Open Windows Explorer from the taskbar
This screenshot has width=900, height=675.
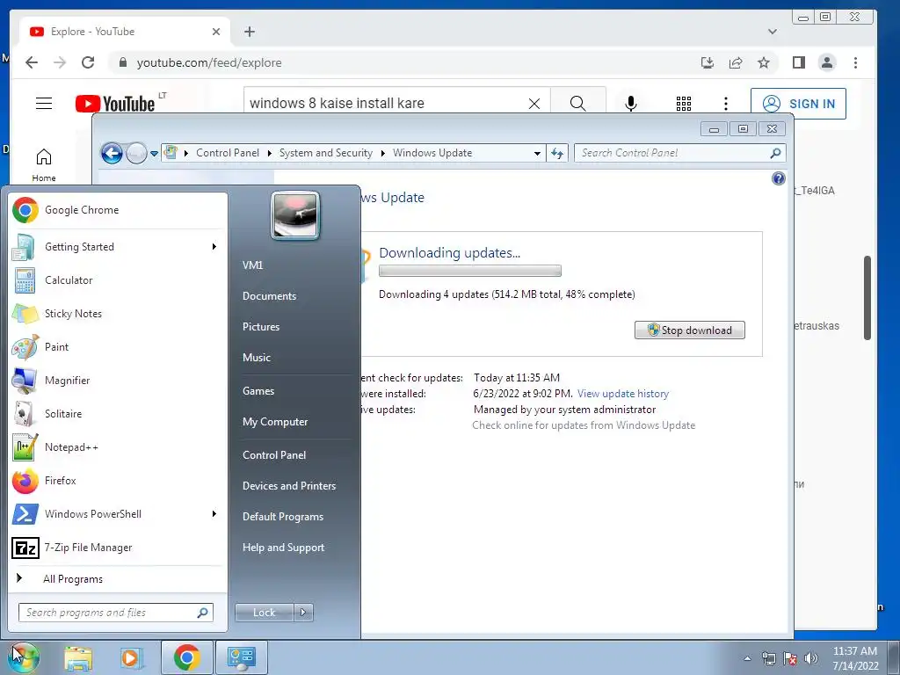(x=78, y=657)
